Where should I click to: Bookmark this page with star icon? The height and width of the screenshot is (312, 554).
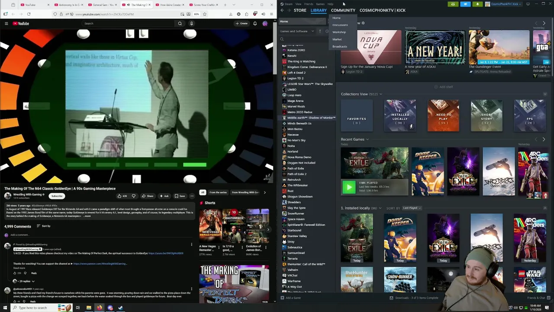pos(204,14)
